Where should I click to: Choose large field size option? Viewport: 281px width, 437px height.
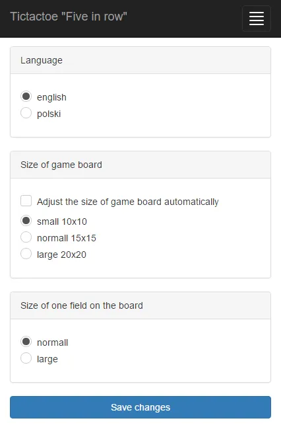26,358
